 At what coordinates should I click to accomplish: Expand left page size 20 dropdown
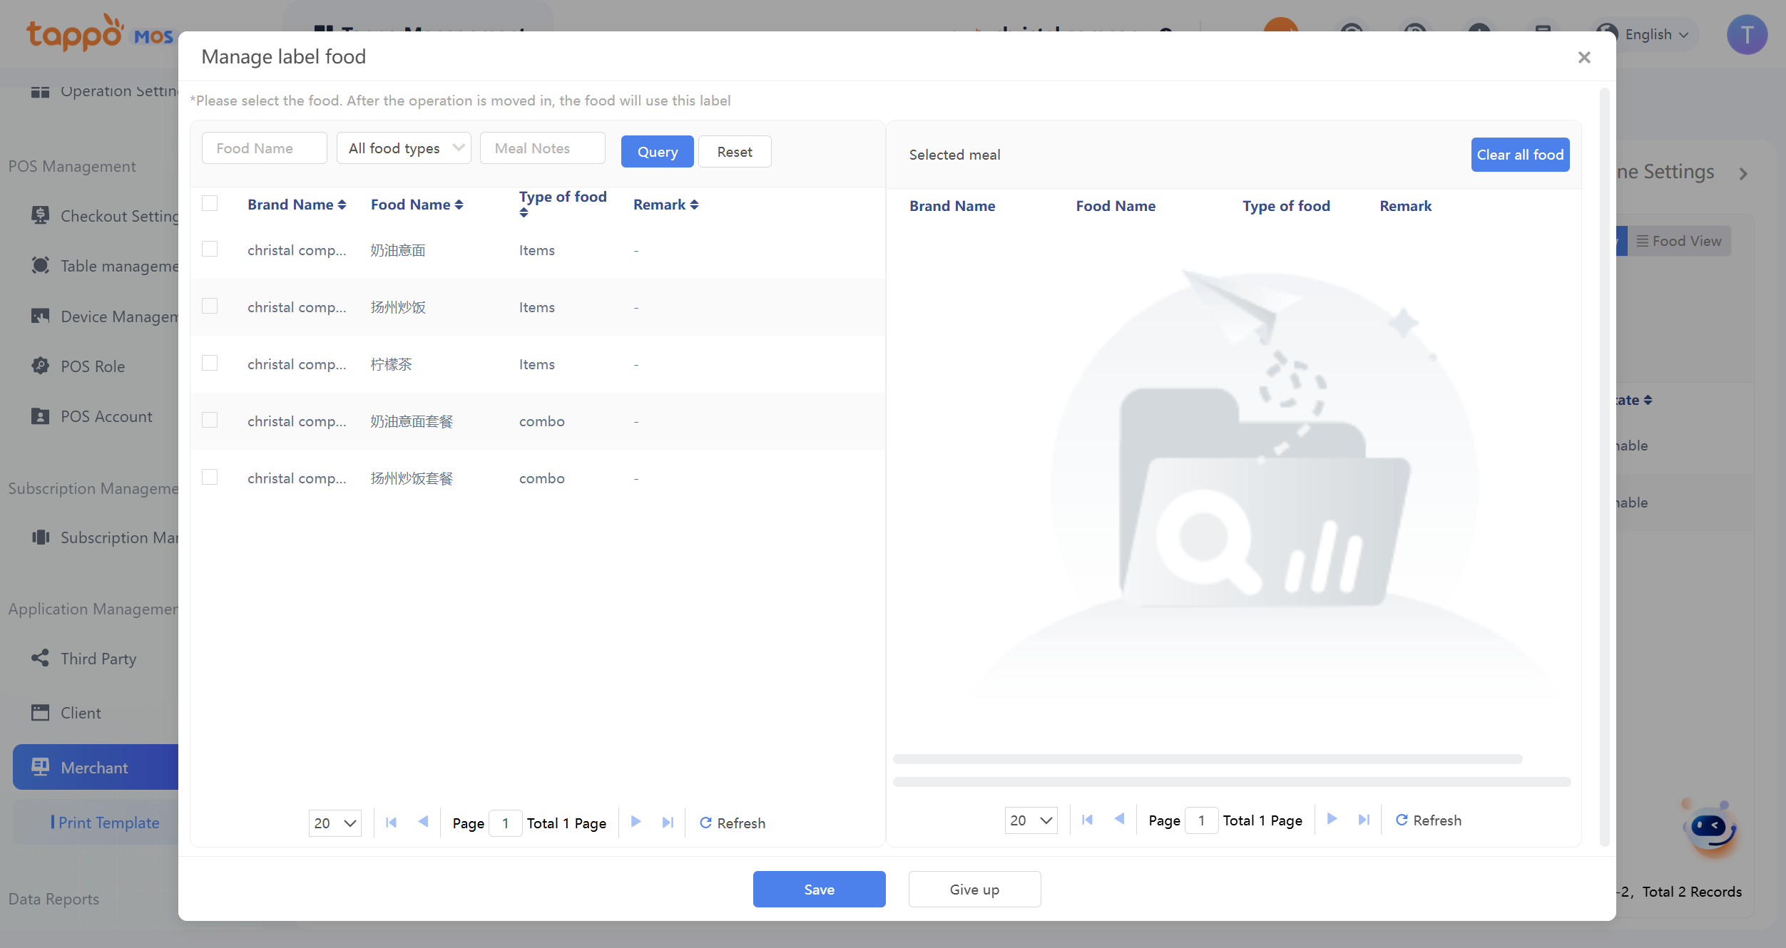pyautogui.click(x=335, y=823)
